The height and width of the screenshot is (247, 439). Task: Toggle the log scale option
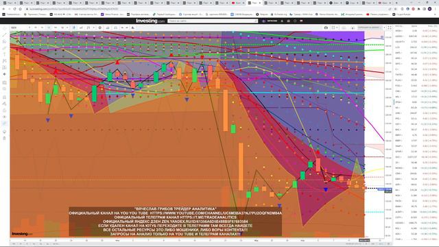tap(373, 244)
